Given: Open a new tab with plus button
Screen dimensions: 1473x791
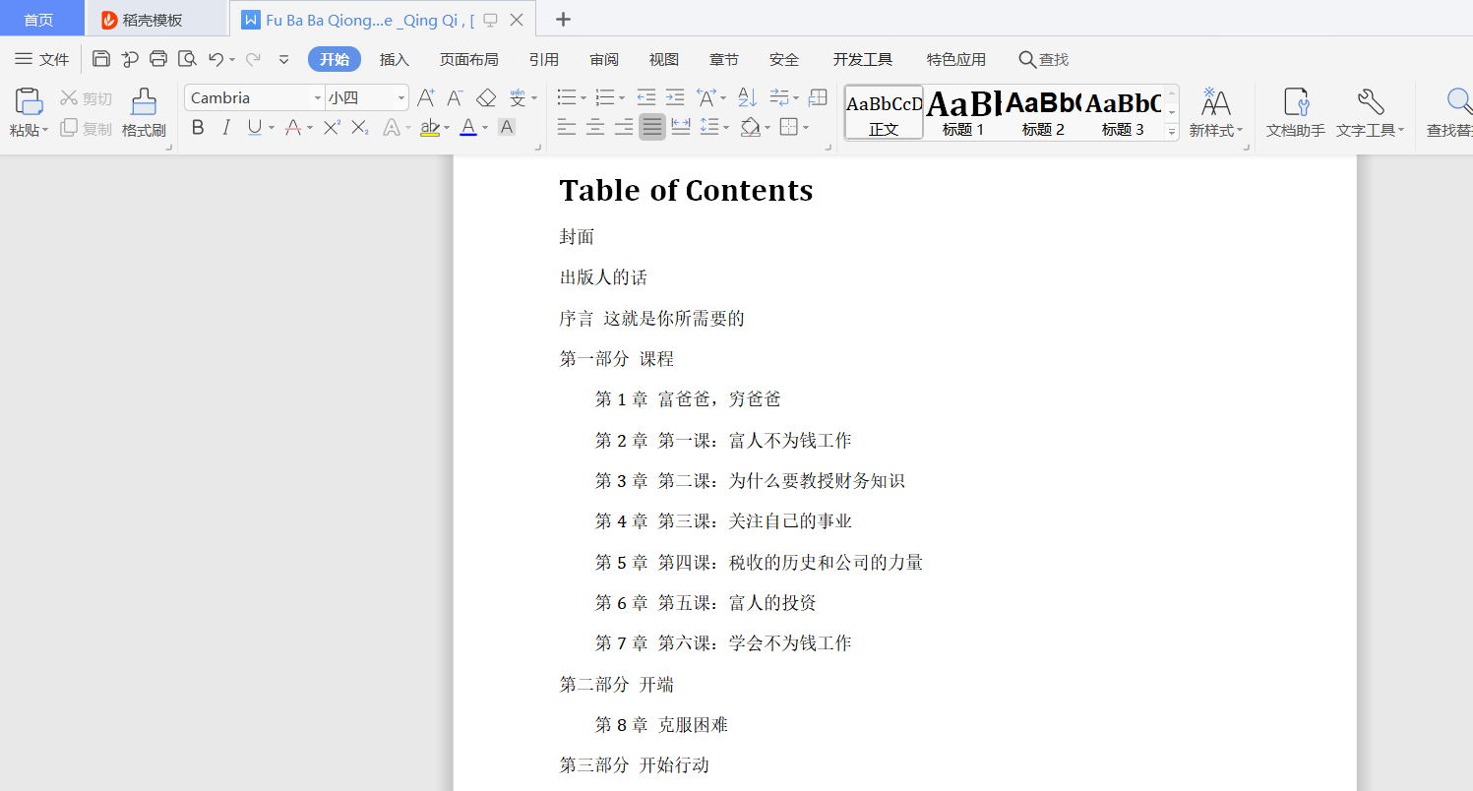Looking at the screenshot, I should pyautogui.click(x=563, y=19).
